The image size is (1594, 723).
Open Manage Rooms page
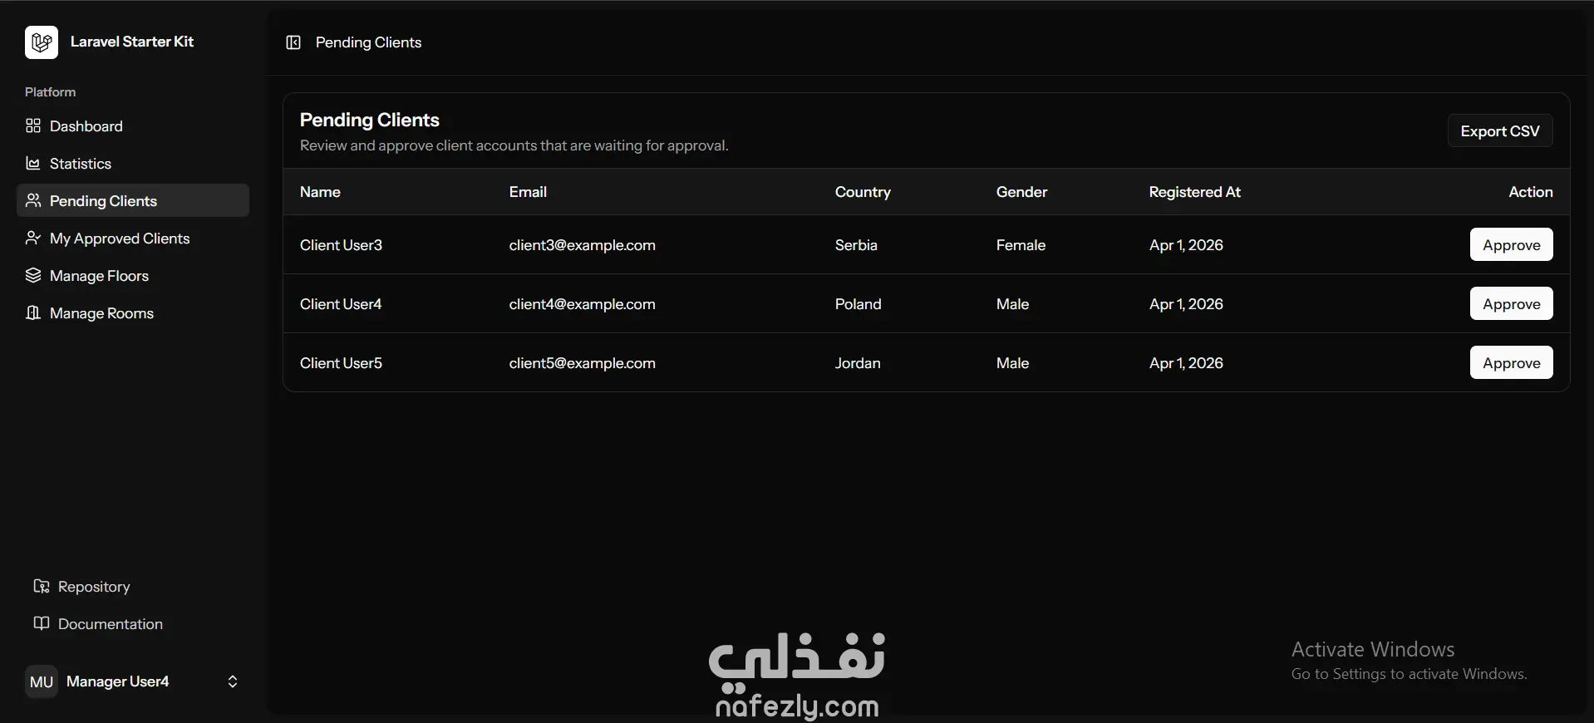click(x=133, y=312)
